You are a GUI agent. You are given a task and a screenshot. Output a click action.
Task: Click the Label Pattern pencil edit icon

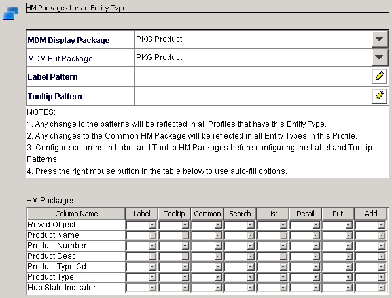[380, 76]
